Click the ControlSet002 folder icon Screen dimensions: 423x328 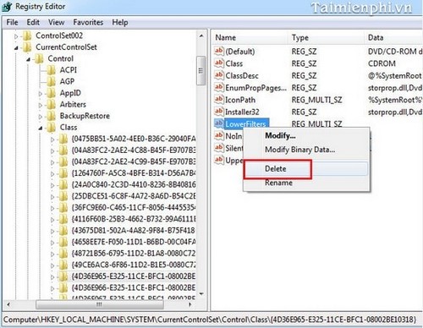point(27,36)
